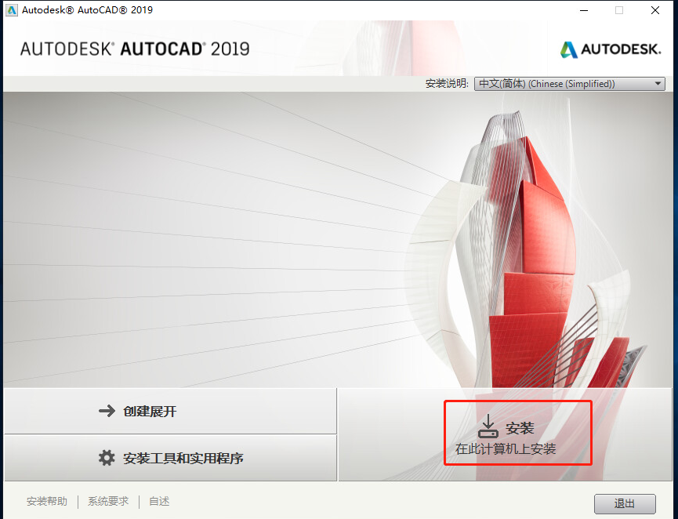Minimize the AutoCAD 2019 installer window
Image resolution: width=678 pixels, height=519 pixels.
584,10
